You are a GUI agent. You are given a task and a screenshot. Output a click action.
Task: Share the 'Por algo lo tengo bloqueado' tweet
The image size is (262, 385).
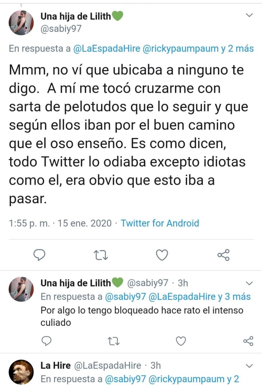pyautogui.click(x=248, y=341)
